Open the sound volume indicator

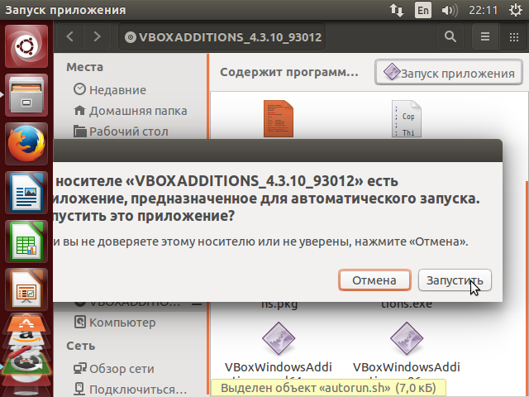450,10
